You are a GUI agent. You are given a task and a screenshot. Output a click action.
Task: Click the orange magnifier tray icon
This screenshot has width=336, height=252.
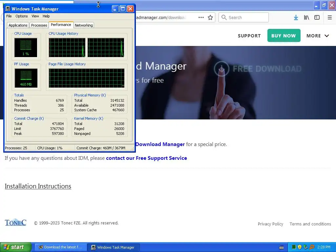[312, 247]
